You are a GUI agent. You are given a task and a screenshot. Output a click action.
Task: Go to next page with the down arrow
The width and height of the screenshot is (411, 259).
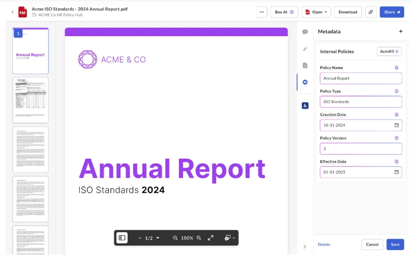[x=158, y=238]
